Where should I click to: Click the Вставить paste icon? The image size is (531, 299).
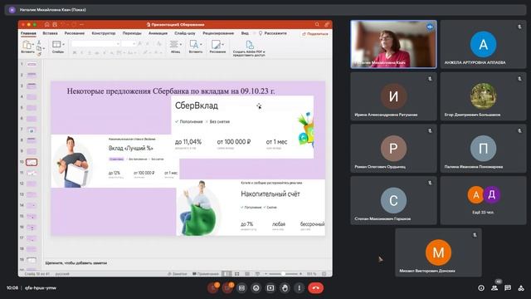[27, 45]
